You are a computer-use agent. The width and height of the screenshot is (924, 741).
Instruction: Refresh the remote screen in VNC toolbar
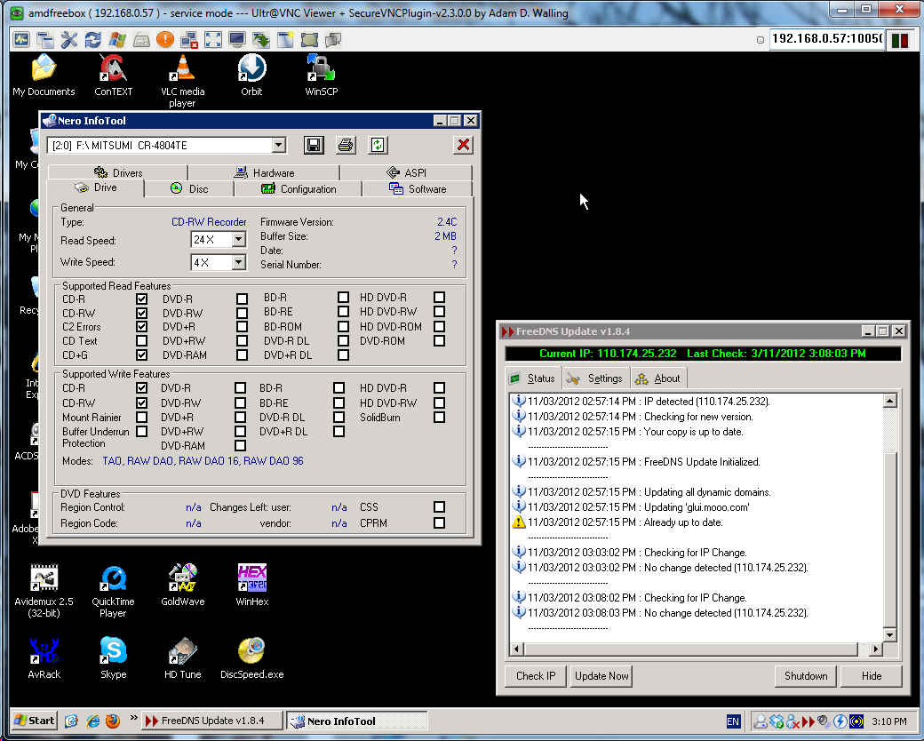[x=93, y=40]
